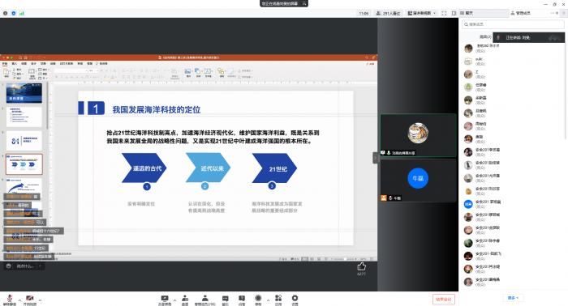Image resolution: width=568 pixels, height=306 pixels.
Task: Click the Q&A icon in bottom toolbar
Action: (x=242, y=299)
